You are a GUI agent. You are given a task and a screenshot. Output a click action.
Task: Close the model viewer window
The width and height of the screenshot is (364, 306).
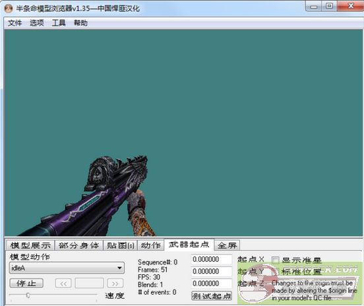pyautogui.click(x=350, y=6)
